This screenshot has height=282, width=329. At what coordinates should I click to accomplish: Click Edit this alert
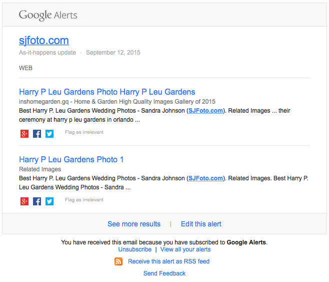201,224
